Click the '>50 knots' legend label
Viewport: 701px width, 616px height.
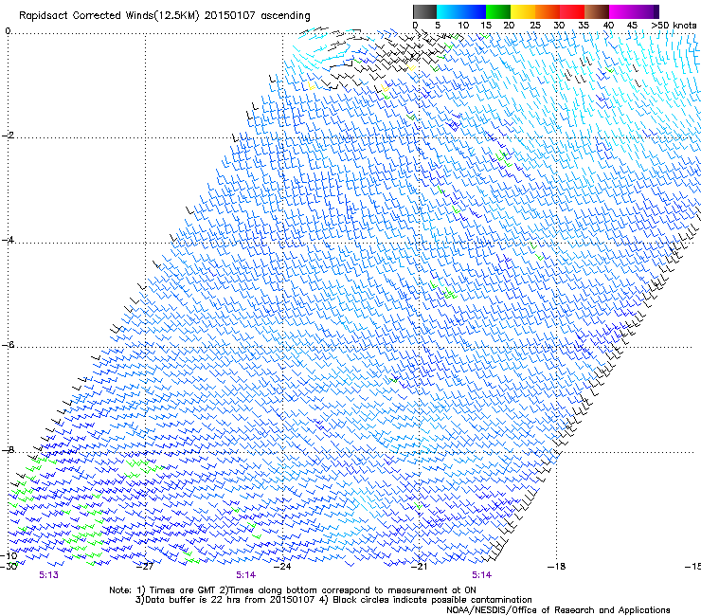point(674,26)
